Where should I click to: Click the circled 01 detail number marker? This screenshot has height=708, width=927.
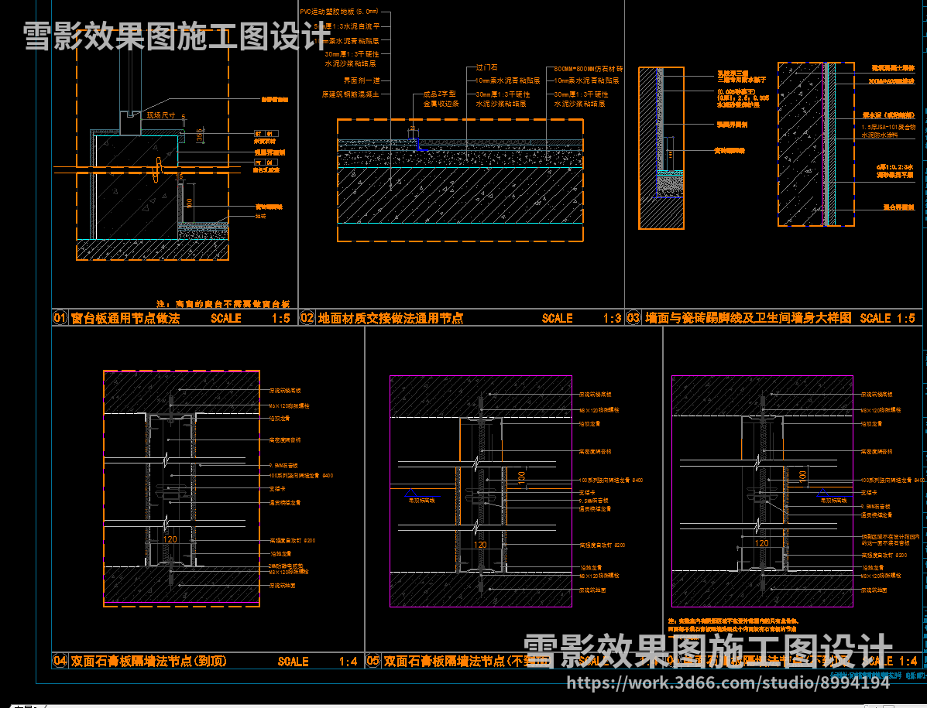[x=60, y=318]
